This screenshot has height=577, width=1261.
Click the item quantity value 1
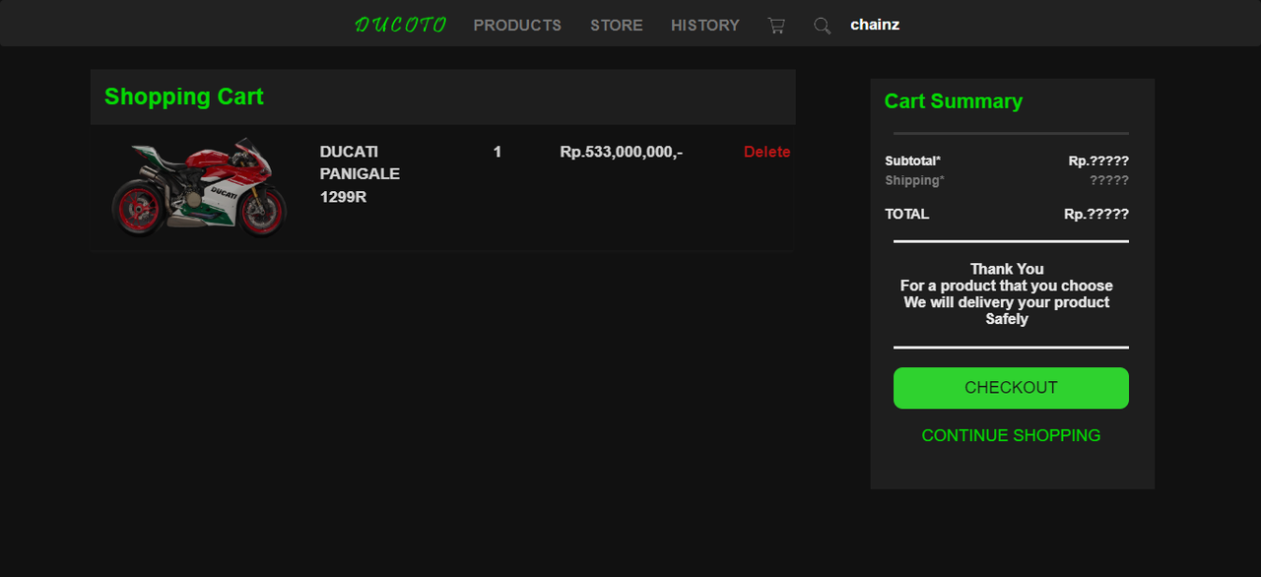(x=498, y=152)
